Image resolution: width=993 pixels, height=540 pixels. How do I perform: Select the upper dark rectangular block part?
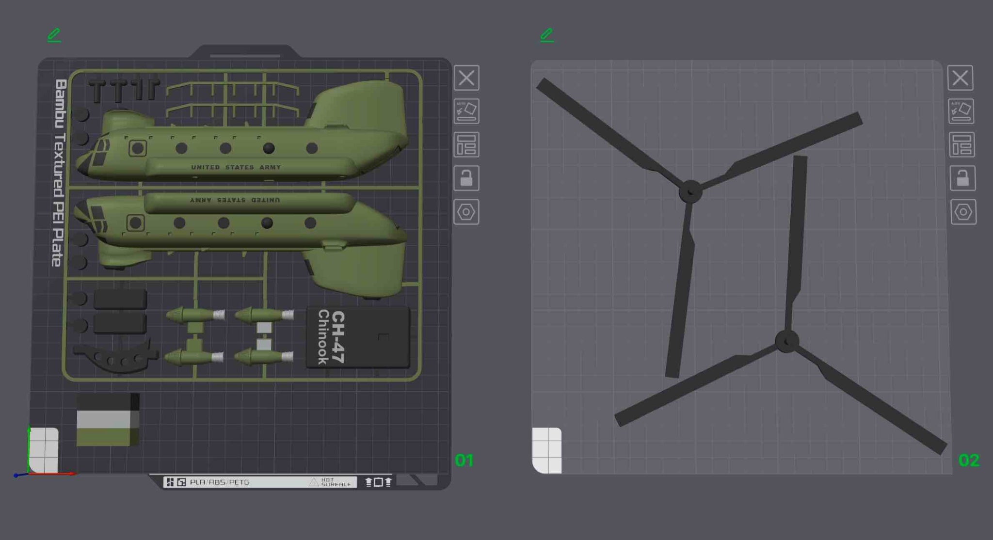(x=120, y=300)
